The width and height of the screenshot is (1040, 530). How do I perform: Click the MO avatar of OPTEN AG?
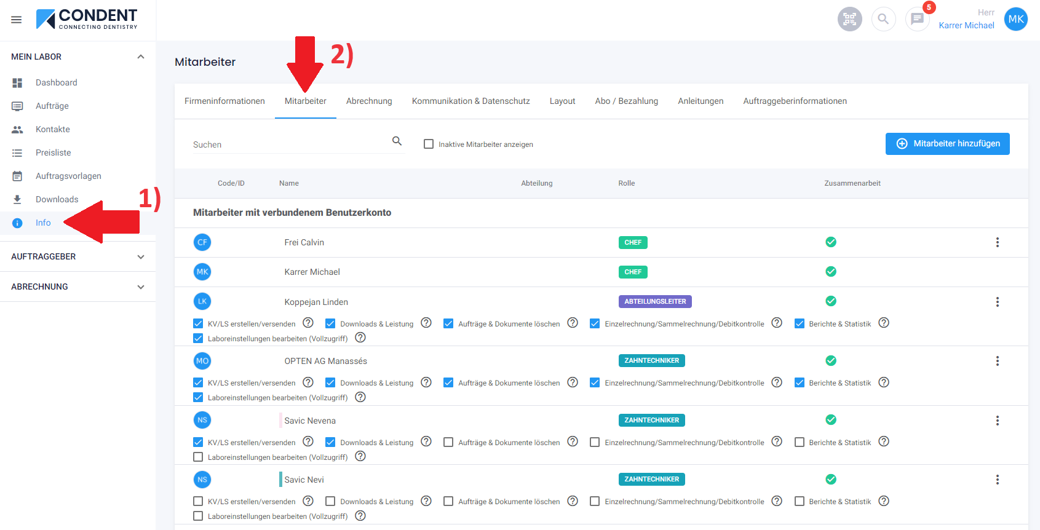click(202, 361)
